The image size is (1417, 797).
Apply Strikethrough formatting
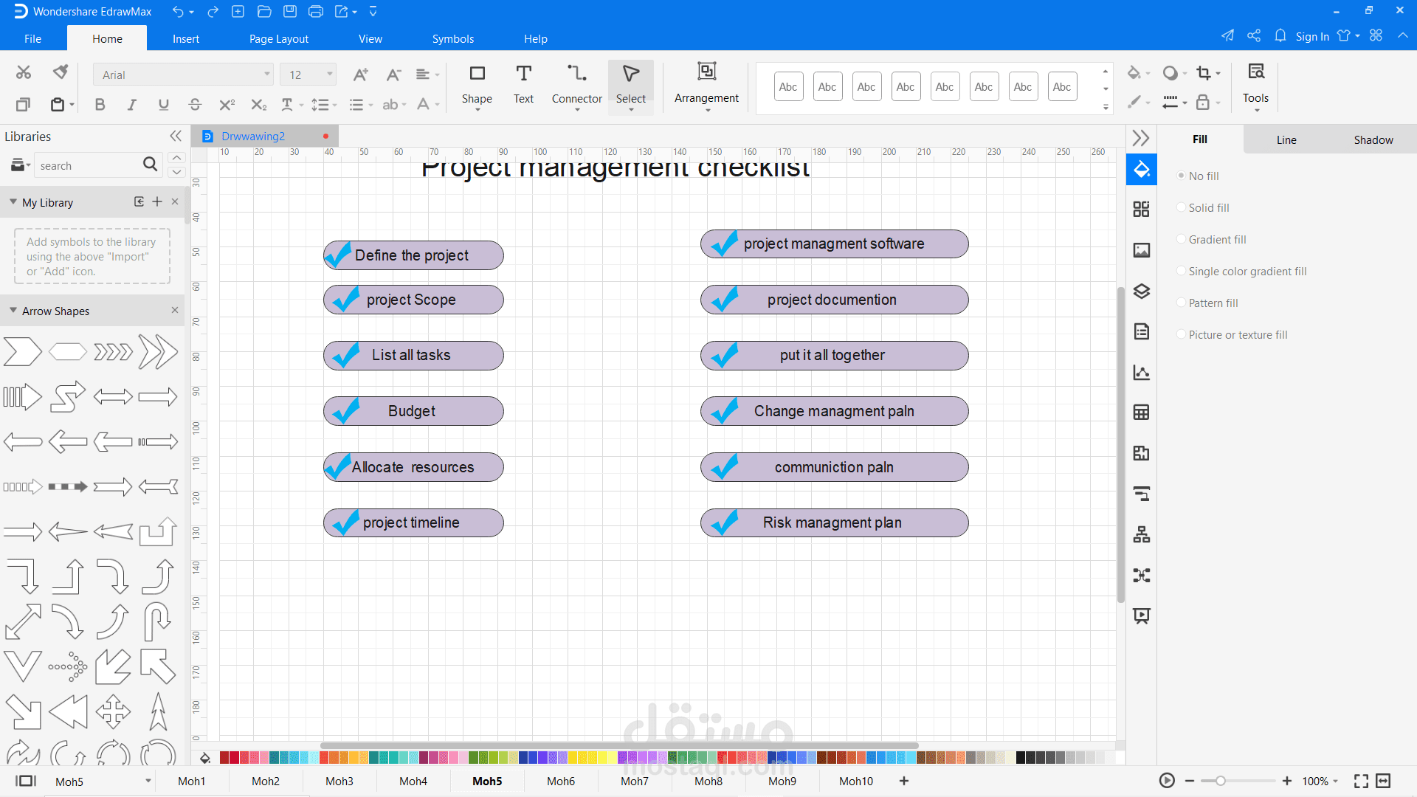pos(195,105)
